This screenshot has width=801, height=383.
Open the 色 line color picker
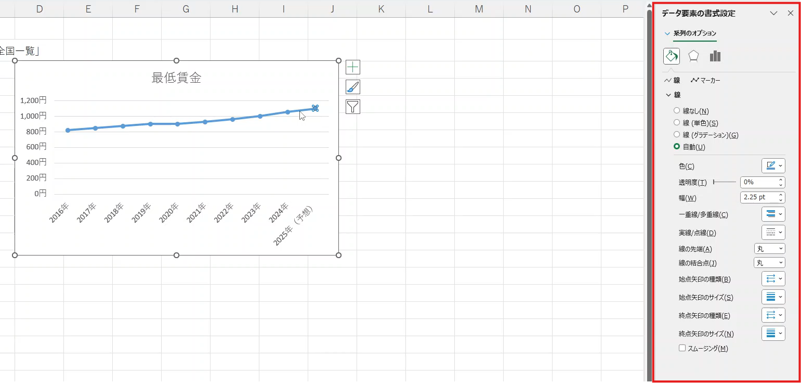click(x=773, y=166)
